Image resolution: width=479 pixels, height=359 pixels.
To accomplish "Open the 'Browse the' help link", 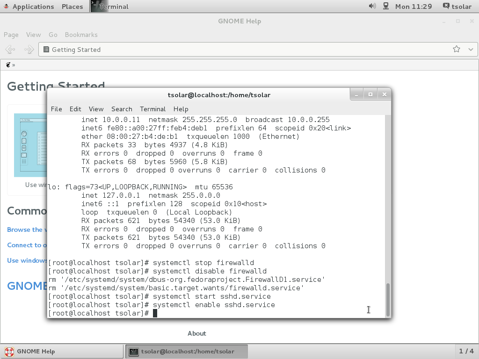I will click(x=27, y=230).
